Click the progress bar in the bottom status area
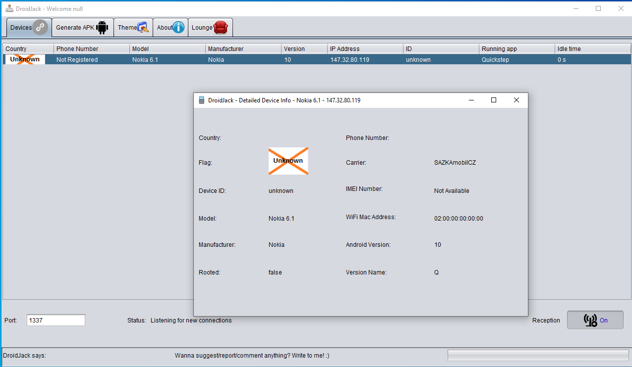 pyautogui.click(x=538, y=355)
